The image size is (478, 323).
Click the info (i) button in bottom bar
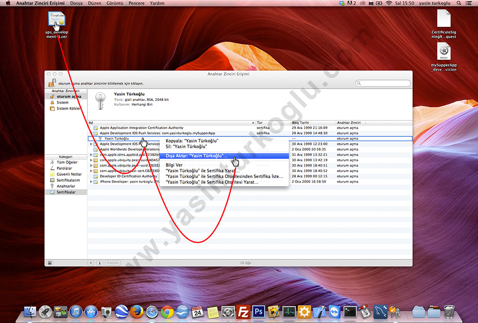point(99,263)
